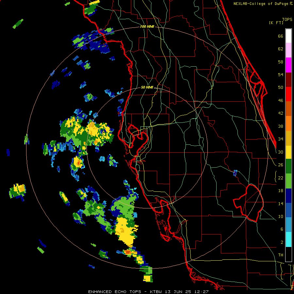Click the legend value "14"
This screenshot has height=294, width=294.
281,204
